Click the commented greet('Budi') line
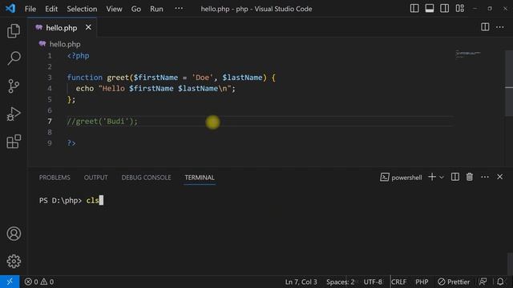The width and height of the screenshot is (513, 288). click(x=103, y=122)
